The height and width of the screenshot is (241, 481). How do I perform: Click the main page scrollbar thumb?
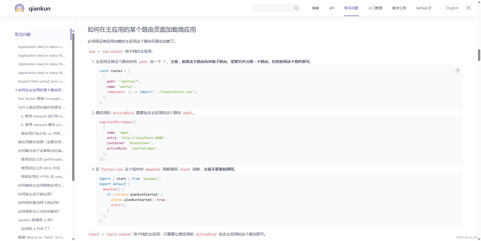(x=479, y=55)
